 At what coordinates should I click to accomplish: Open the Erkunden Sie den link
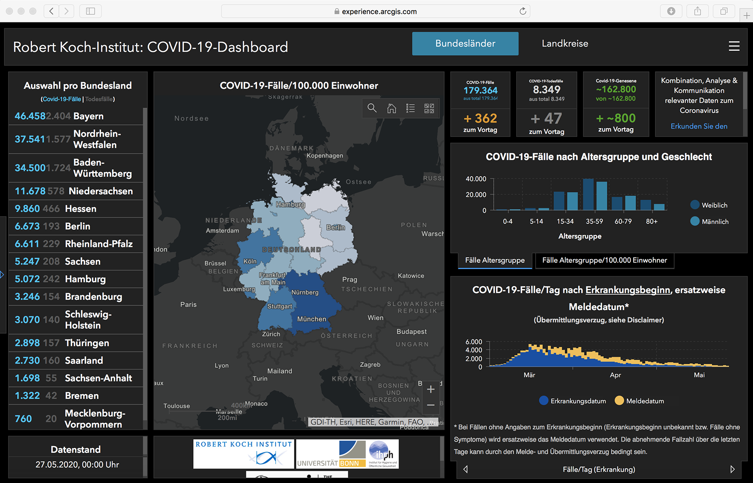tap(699, 126)
